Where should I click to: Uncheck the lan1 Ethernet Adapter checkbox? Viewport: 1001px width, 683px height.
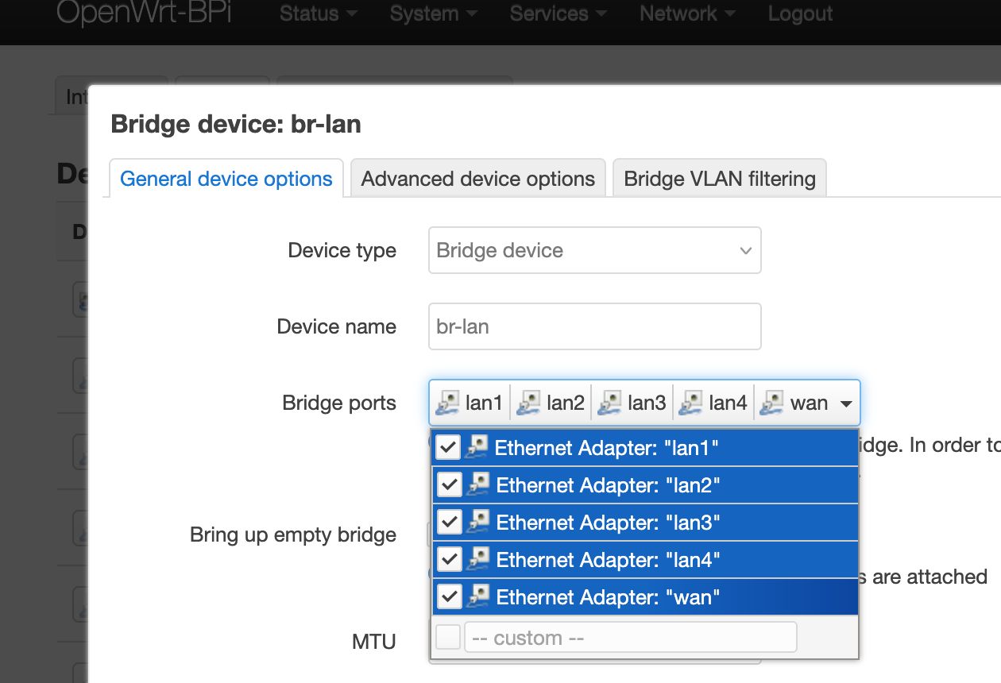449,447
